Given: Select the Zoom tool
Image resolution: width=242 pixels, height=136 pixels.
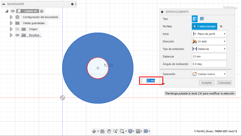Looking at the screenshot, I should [x=115, y=131].
